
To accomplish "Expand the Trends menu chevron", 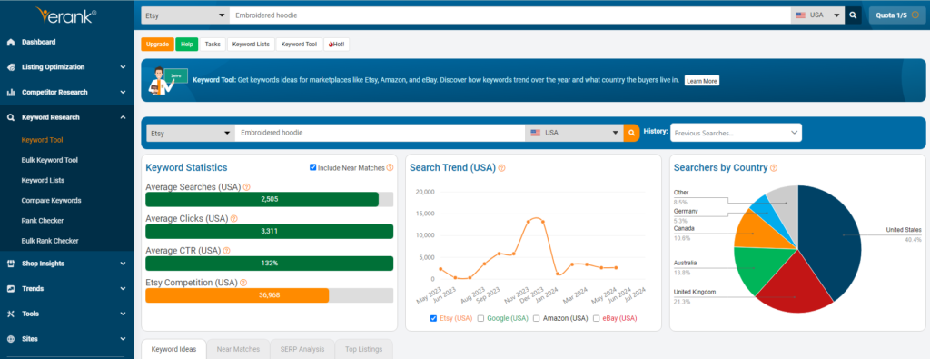I will coord(123,289).
